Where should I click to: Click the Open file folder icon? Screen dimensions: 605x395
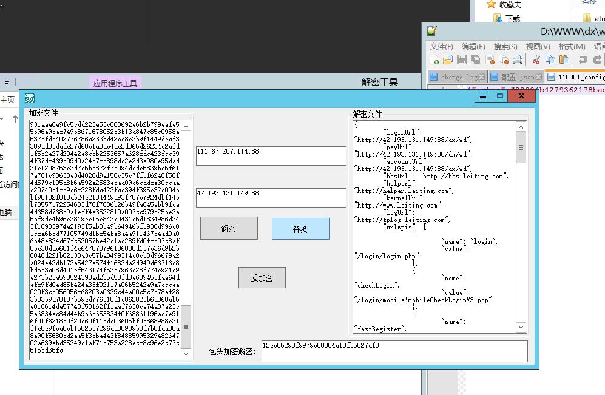click(448, 59)
